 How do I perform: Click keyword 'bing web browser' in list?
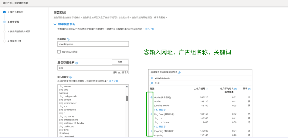coord(68,103)
